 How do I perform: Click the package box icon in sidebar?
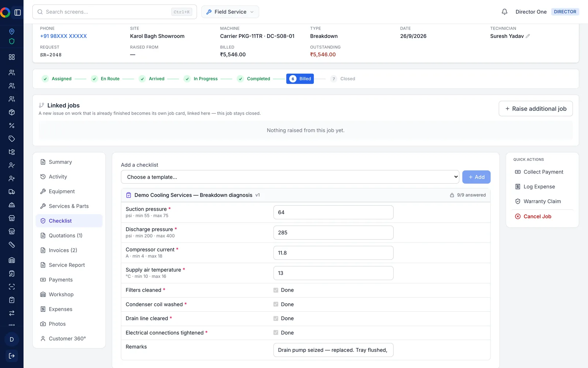[x=12, y=112]
